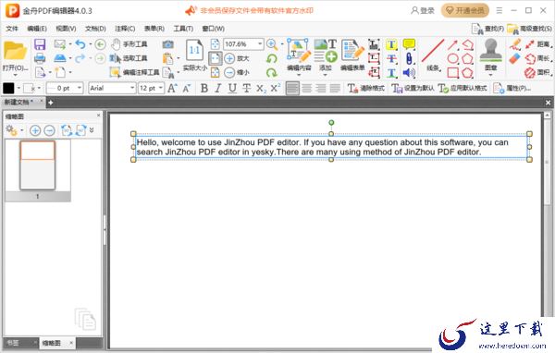
Task: Toggle Underline formatting
Action: [x=232, y=88]
